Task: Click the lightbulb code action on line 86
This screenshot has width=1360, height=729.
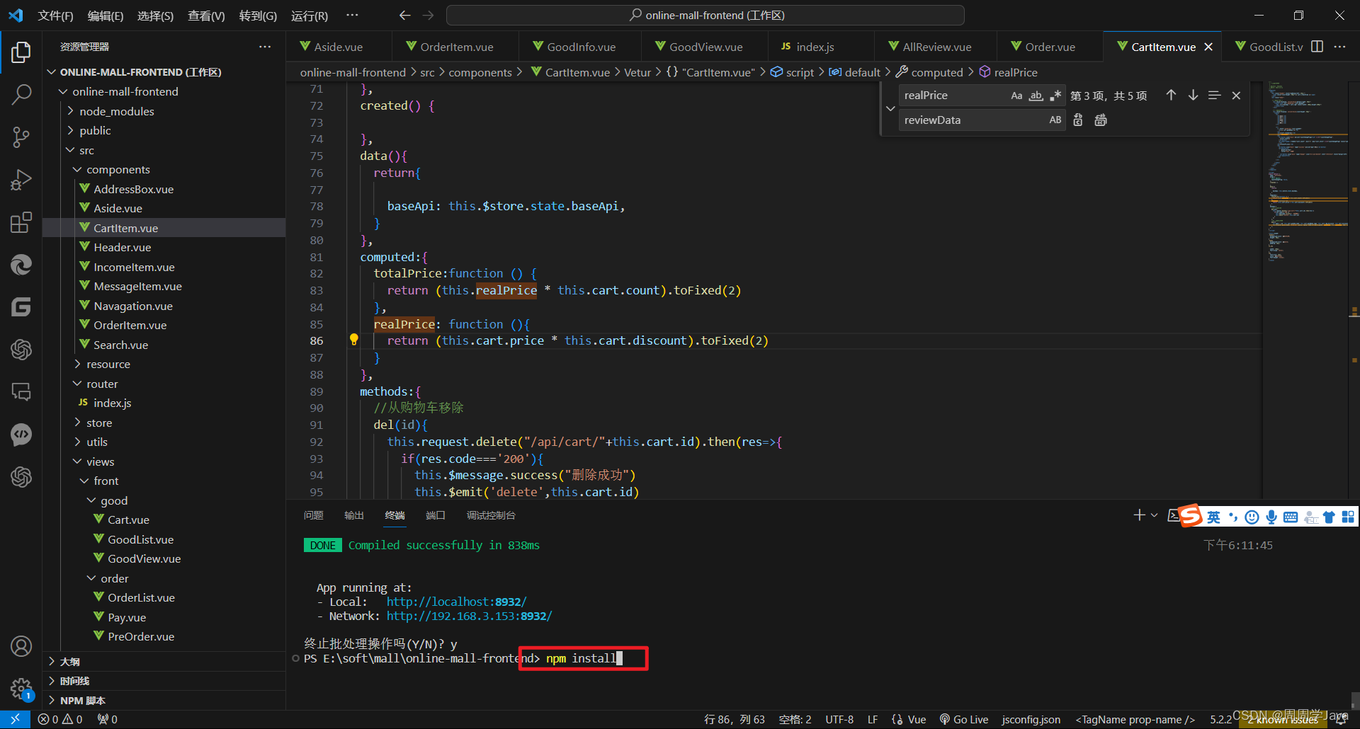Action: pos(354,340)
